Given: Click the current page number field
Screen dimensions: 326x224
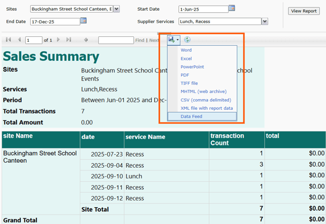Looking at the screenshot, I should tap(33, 40).
